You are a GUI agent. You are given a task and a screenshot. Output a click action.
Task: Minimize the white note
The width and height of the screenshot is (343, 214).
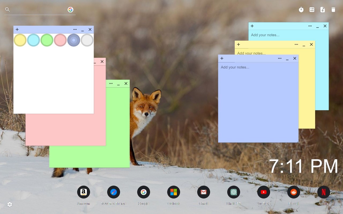83,30
